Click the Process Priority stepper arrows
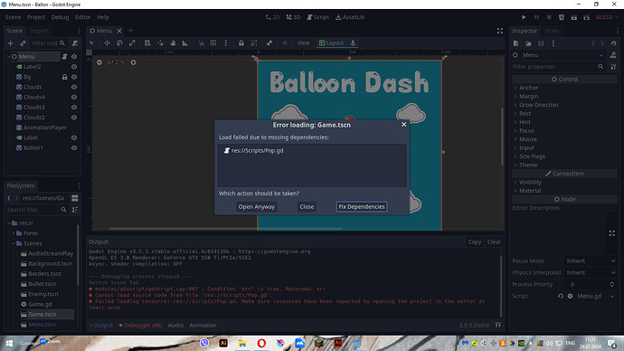The width and height of the screenshot is (624, 351). click(611, 284)
